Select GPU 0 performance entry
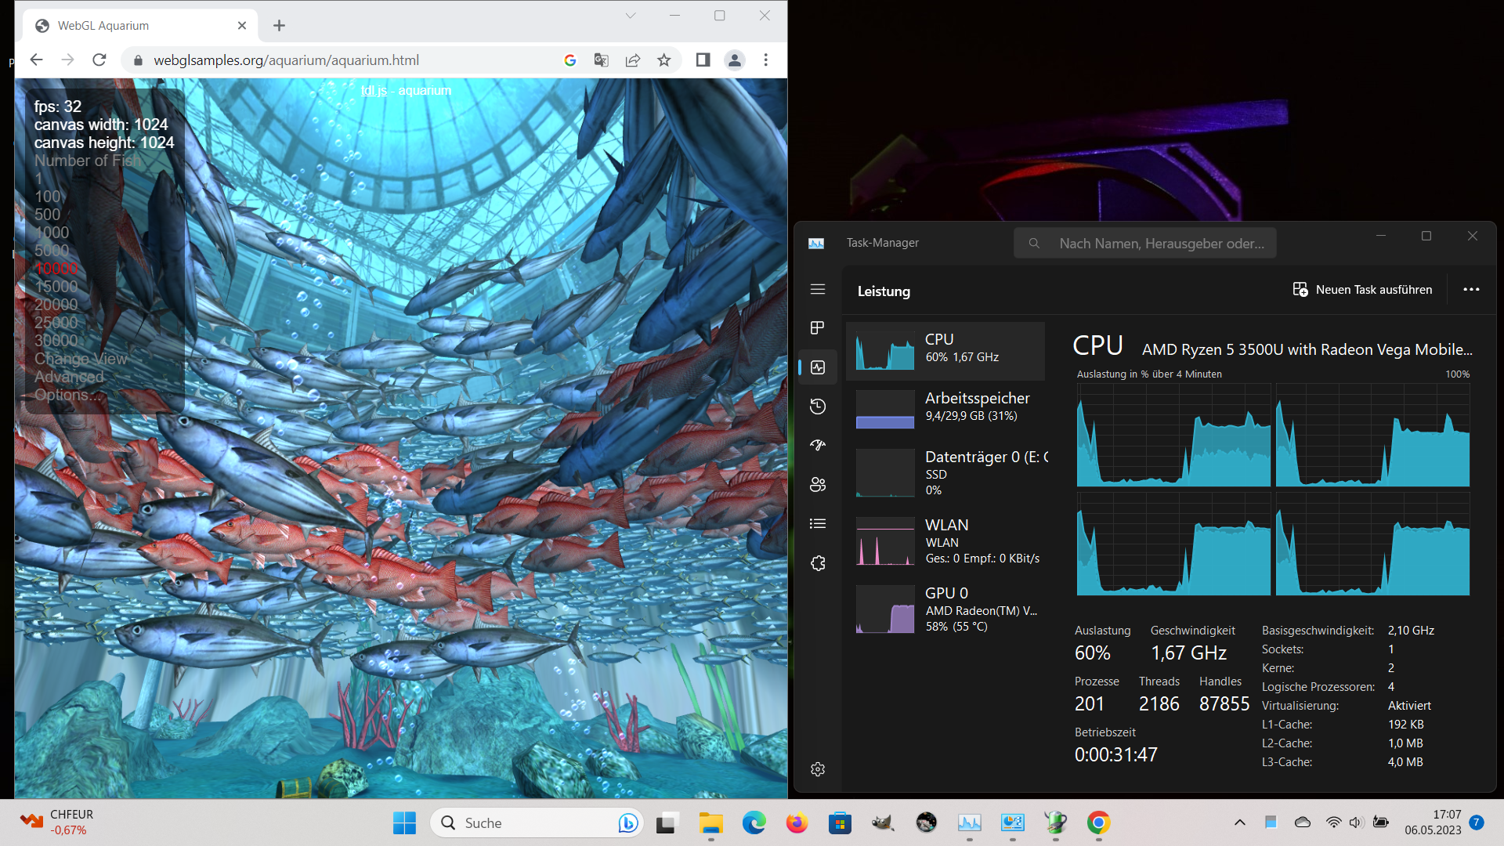1504x846 pixels. click(x=946, y=609)
